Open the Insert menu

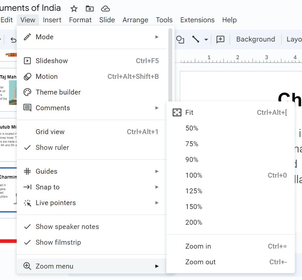(x=52, y=20)
